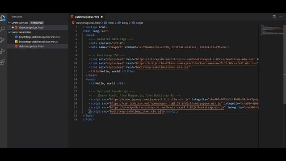Image resolution: width=286 pixels, height=161 pixels.
Task: Click the unsaved dot on datetimepicker.html tab
Action: point(102,17)
